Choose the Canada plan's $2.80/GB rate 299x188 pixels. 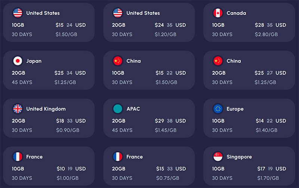[x=266, y=34]
